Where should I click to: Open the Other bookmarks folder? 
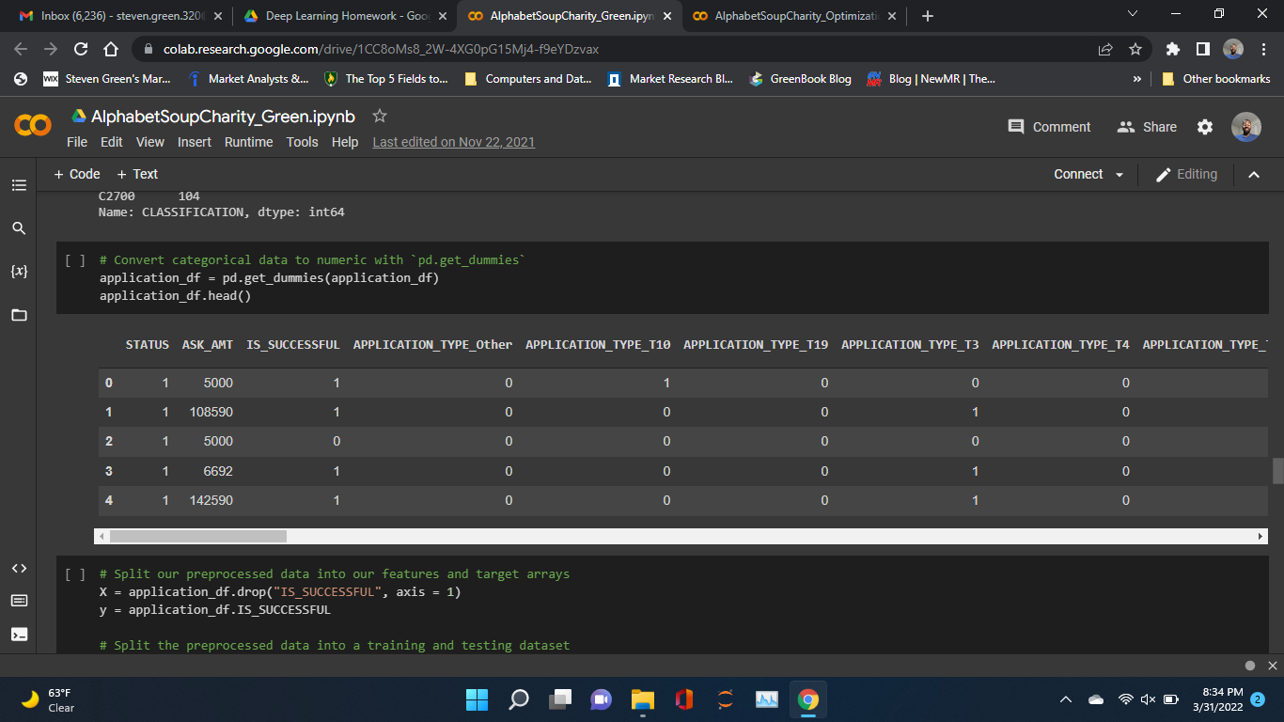coord(1216,79)
